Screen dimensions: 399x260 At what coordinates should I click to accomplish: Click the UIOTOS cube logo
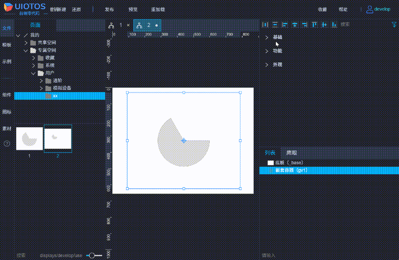coord(8,7)
